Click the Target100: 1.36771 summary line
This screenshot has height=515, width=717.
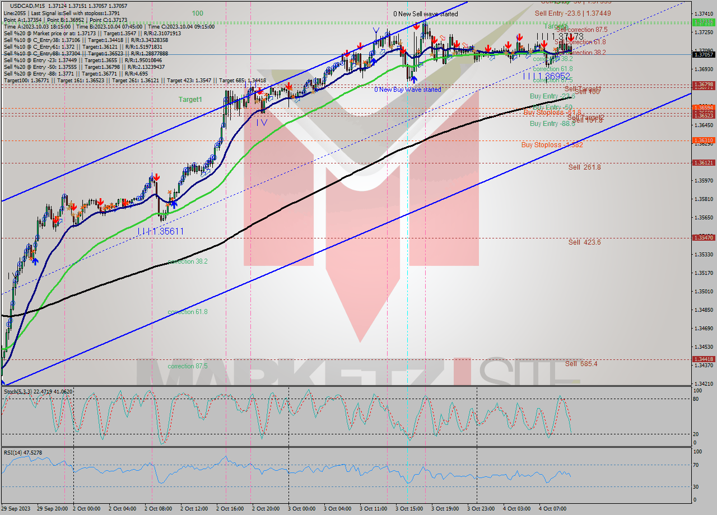135,81
